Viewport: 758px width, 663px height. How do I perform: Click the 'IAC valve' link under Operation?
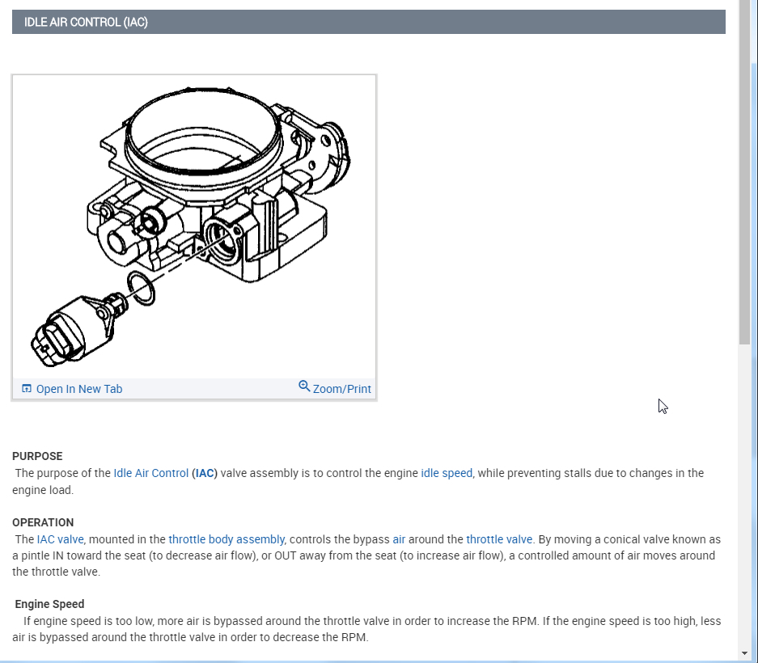coord(60,539)
